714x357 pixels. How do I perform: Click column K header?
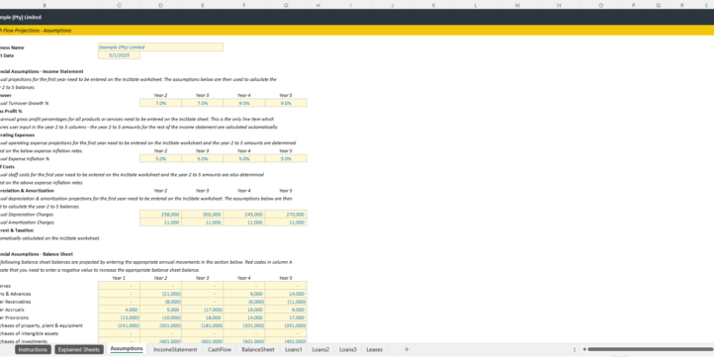coord(433,5)
